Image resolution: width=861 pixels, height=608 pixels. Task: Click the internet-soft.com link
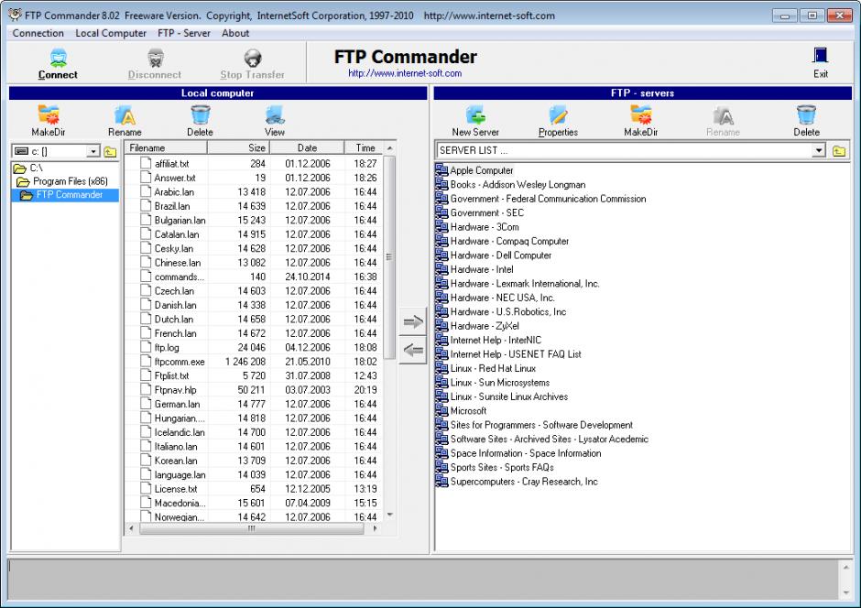click(405, 73)
